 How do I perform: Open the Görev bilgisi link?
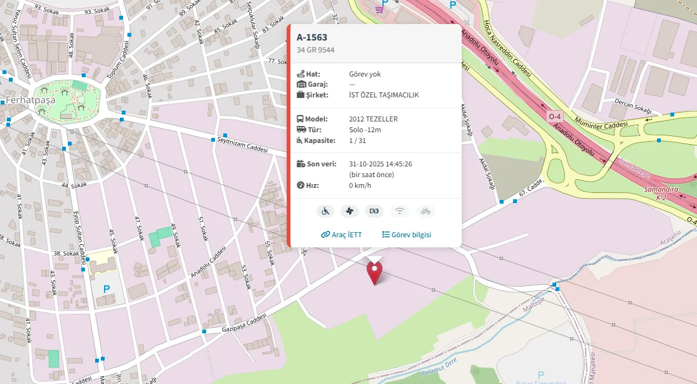(407, 235)
